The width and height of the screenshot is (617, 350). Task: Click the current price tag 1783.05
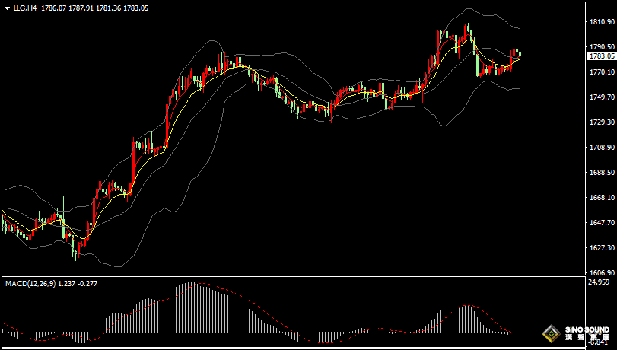click(x=601, y=56)
